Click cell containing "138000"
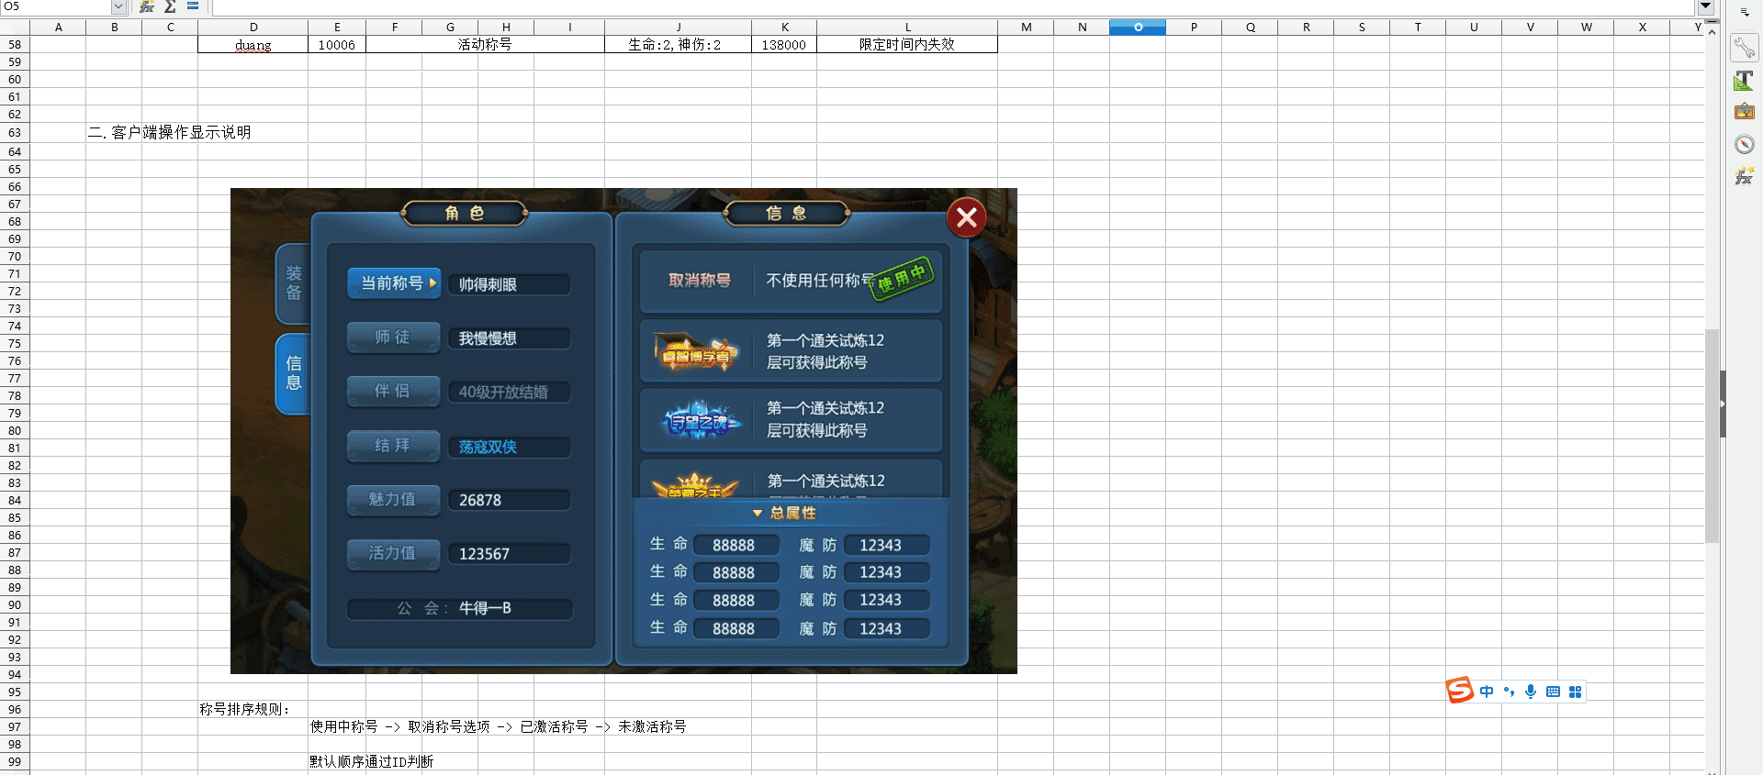 (784, 45)
